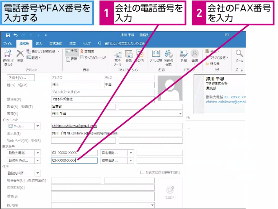Click the 姓 field containing 押川
278x209 pixels.
(76, 85)
